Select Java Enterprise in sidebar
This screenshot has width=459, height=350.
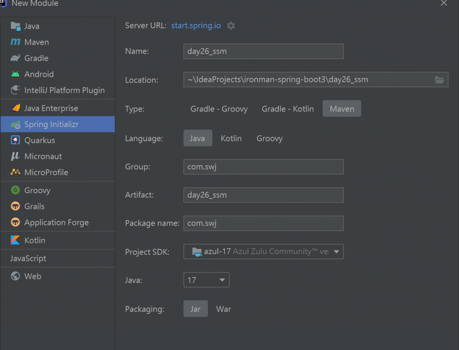tap(58, 108)
